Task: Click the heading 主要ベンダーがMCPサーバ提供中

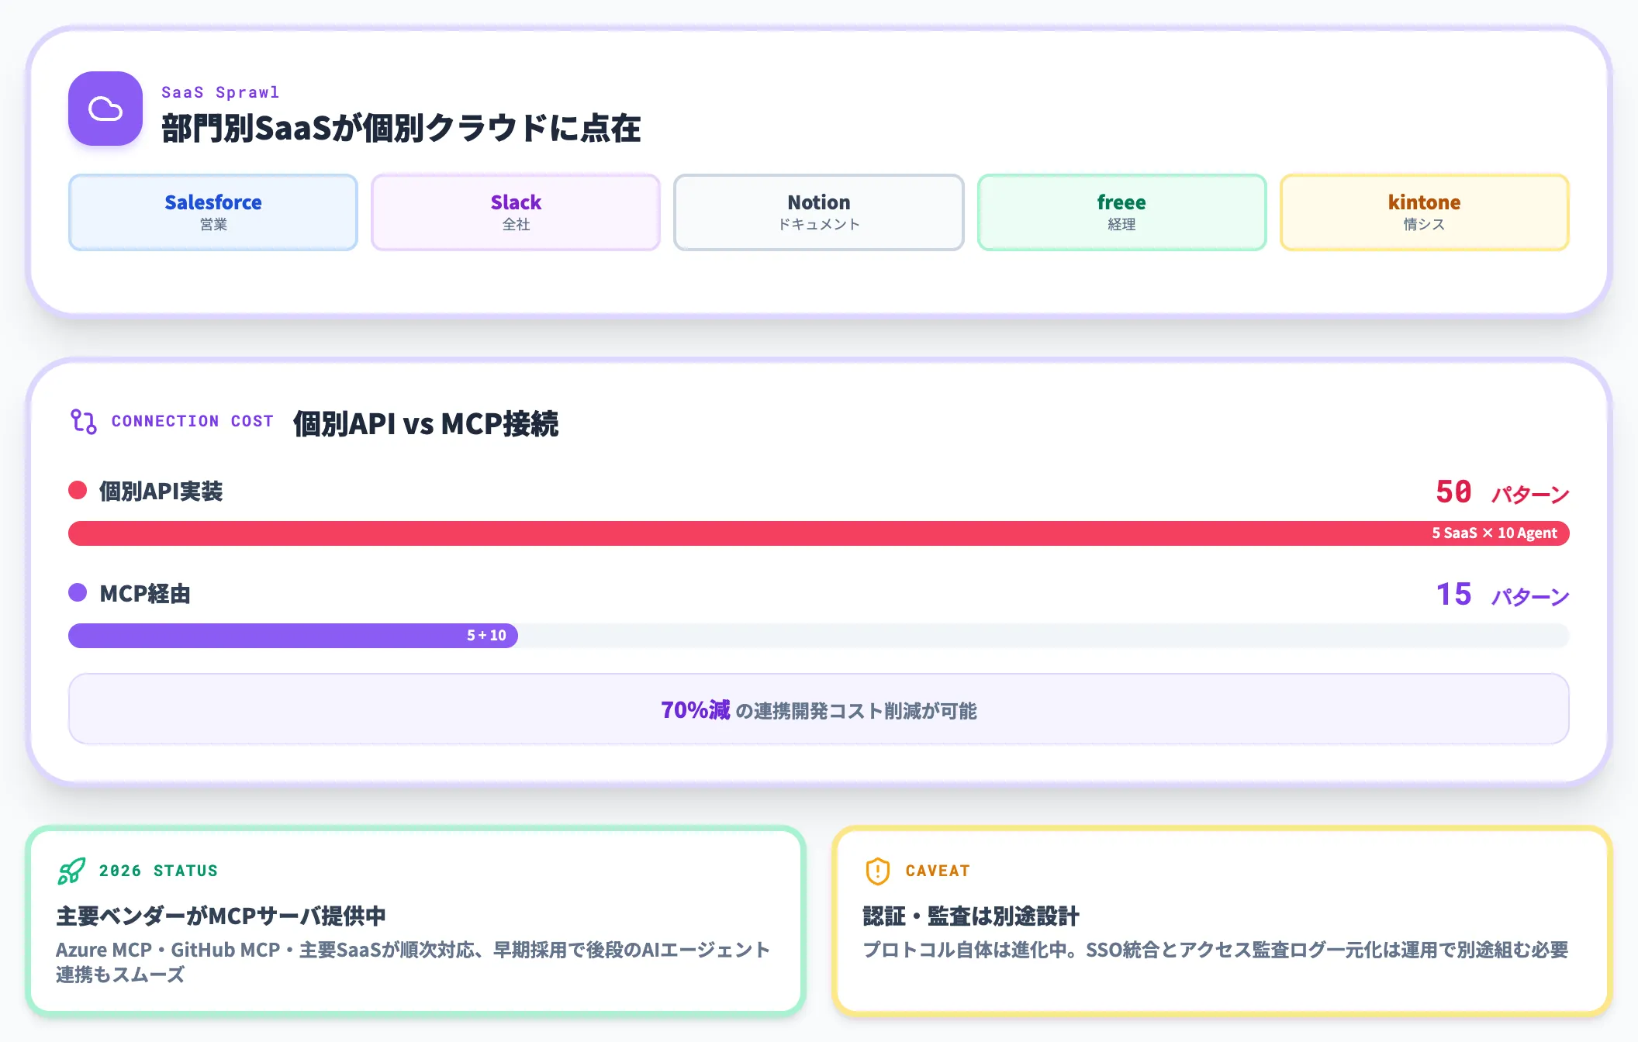Action: click(x=221, y=916)
